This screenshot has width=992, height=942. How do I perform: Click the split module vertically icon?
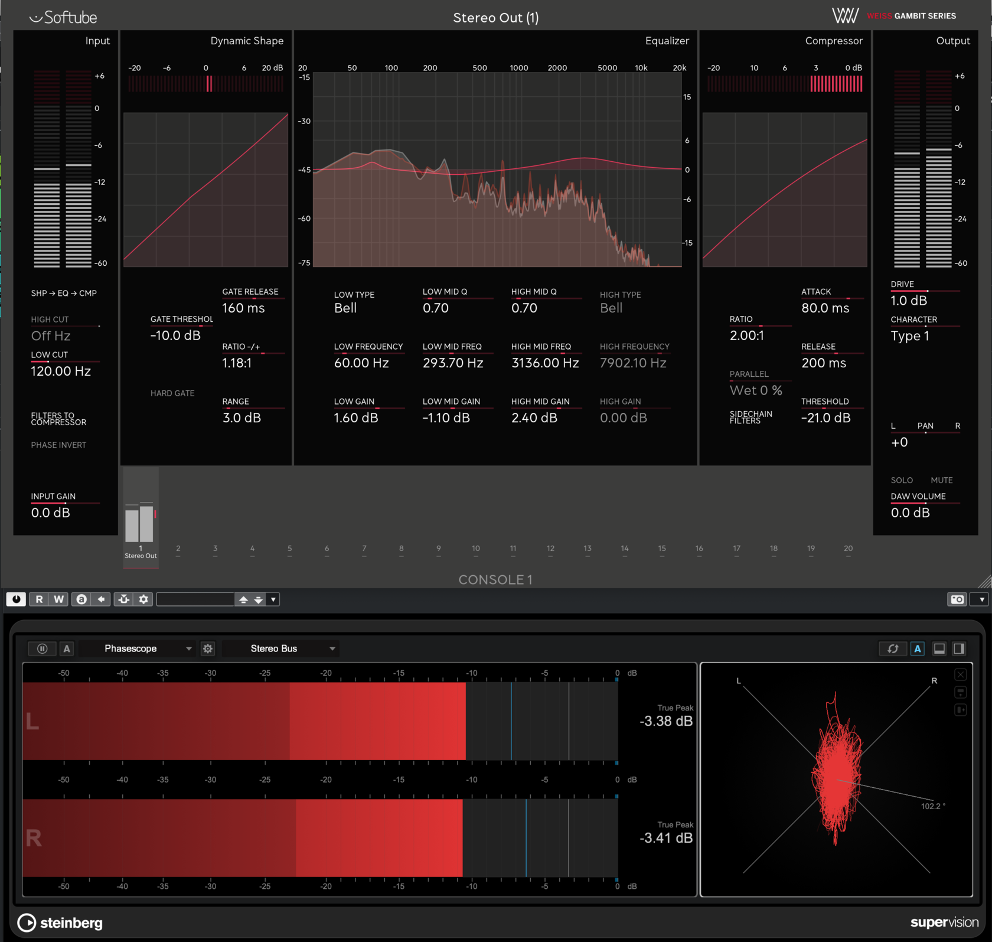tap(961, 709)
